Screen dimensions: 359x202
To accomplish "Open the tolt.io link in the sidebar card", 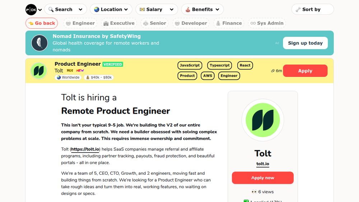I will 263,164.
